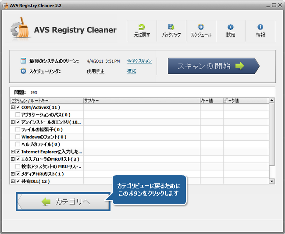The width and height of the screenshot is (285, 234).
Task: Open the バックアップ backup tool
Action: (171, 31)
